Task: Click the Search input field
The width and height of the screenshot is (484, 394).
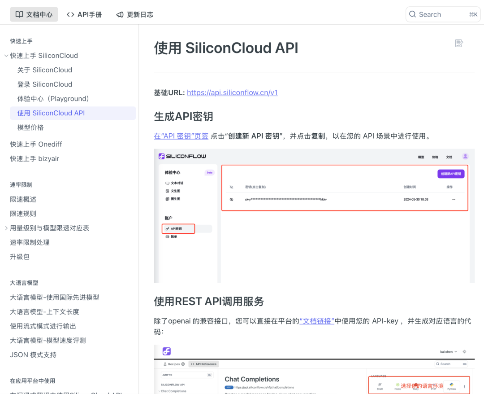Action: click(x=443, y=14)
